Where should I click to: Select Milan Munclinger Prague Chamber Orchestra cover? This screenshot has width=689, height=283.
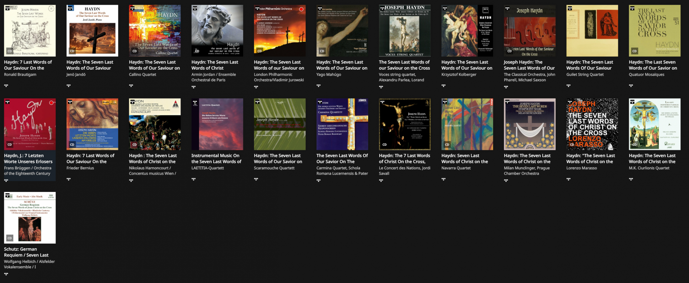tap(529, 124)
